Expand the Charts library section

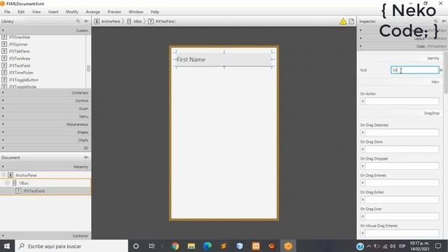point(45,140)
